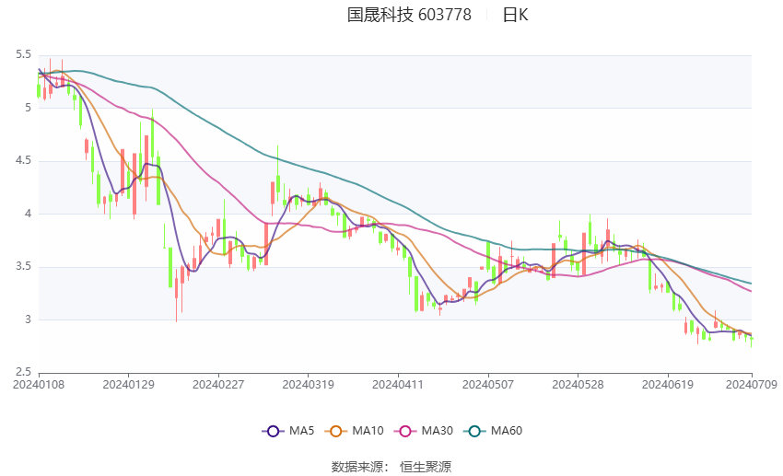The height and width of the screenshot is (476, 783).
Task: Toggle the MA10 legend series
Action: [354, 431]
